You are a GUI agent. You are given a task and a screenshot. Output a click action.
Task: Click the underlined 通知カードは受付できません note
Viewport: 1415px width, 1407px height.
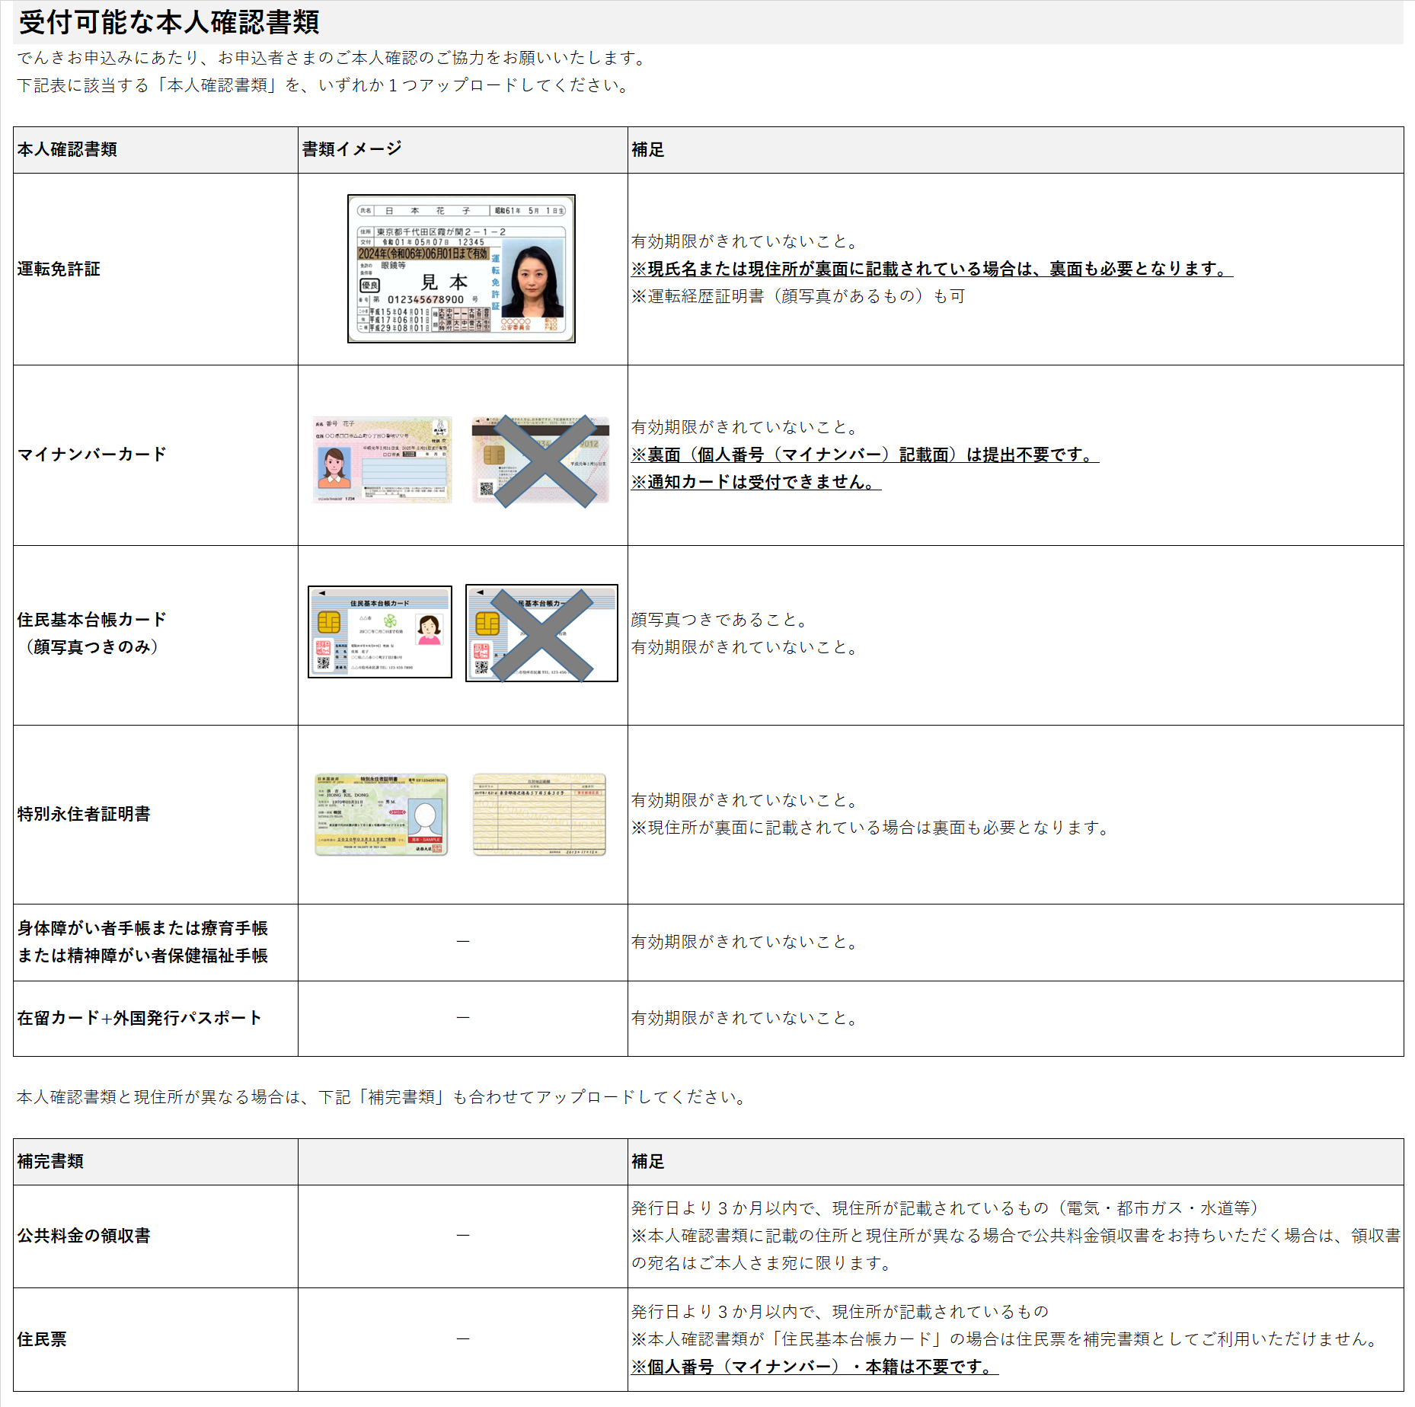coord(755,482)
